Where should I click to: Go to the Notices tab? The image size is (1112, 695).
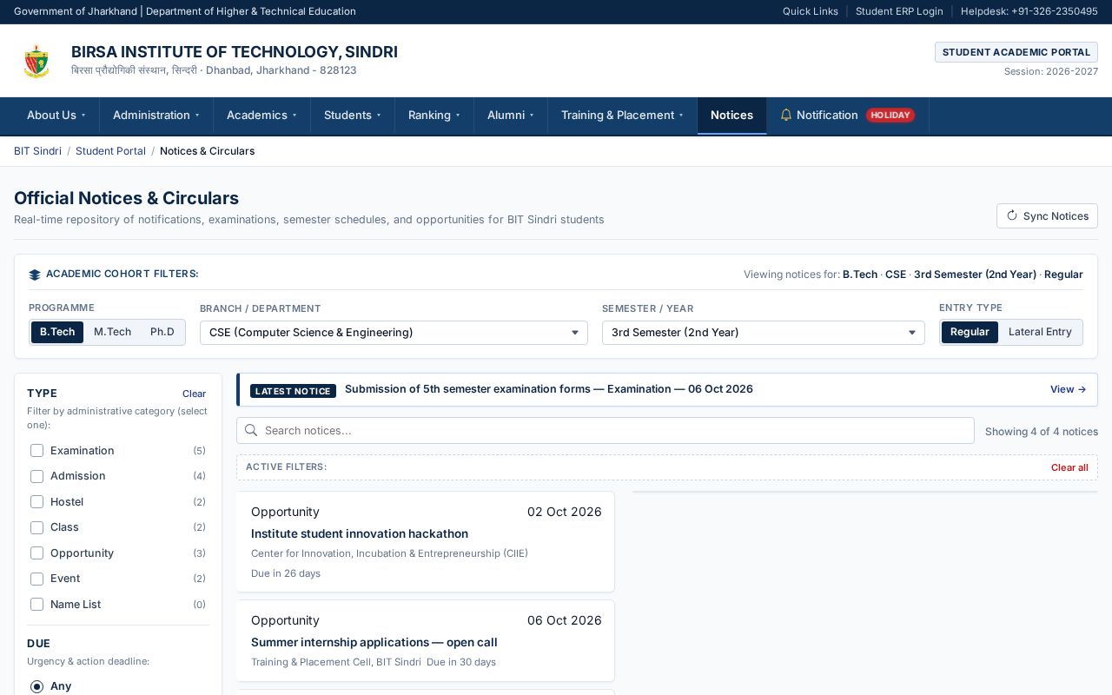(x=731, y=115)
